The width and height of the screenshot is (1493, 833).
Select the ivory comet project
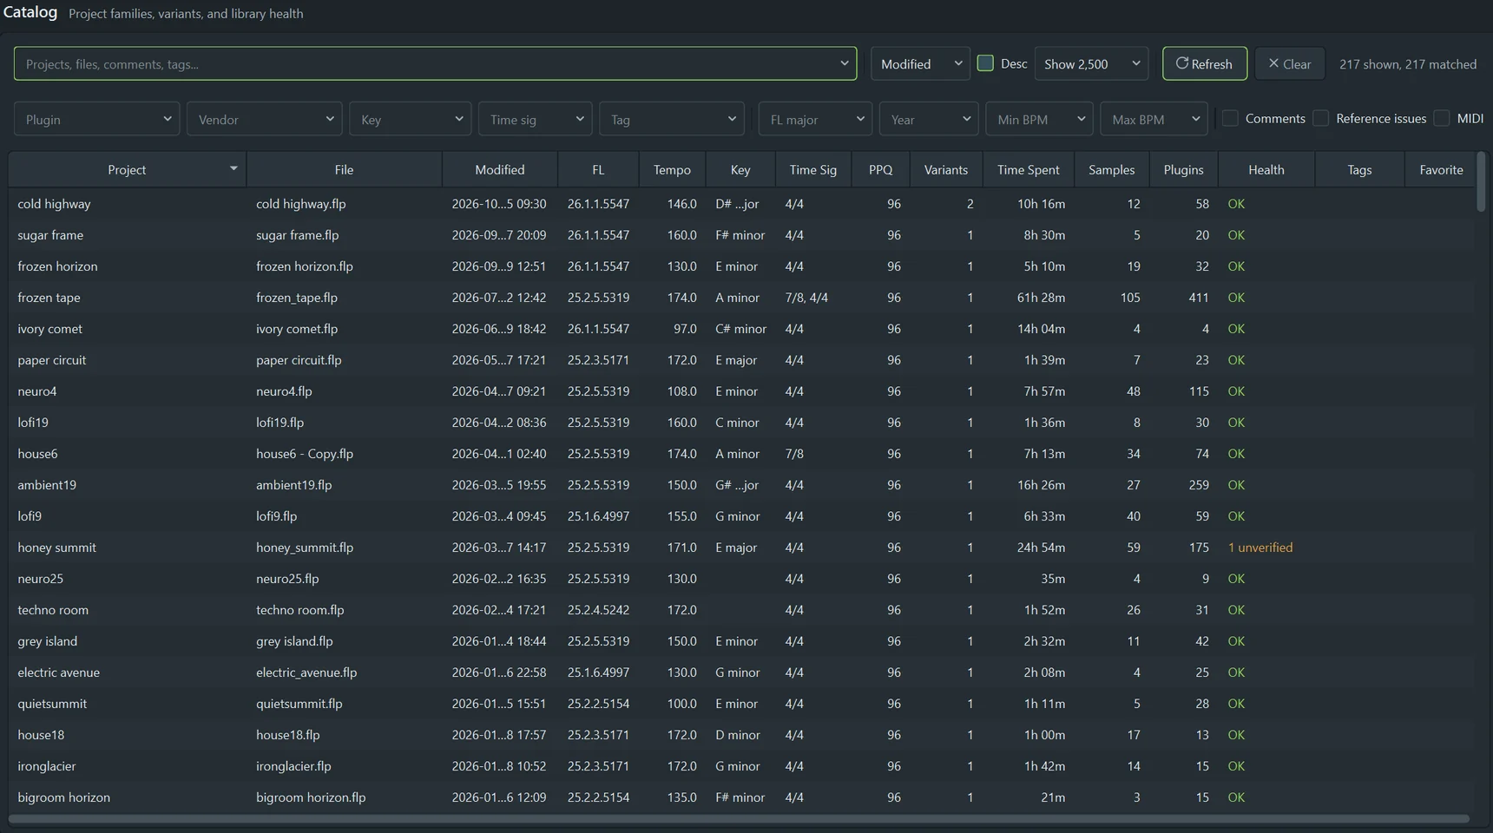point(50,329)
